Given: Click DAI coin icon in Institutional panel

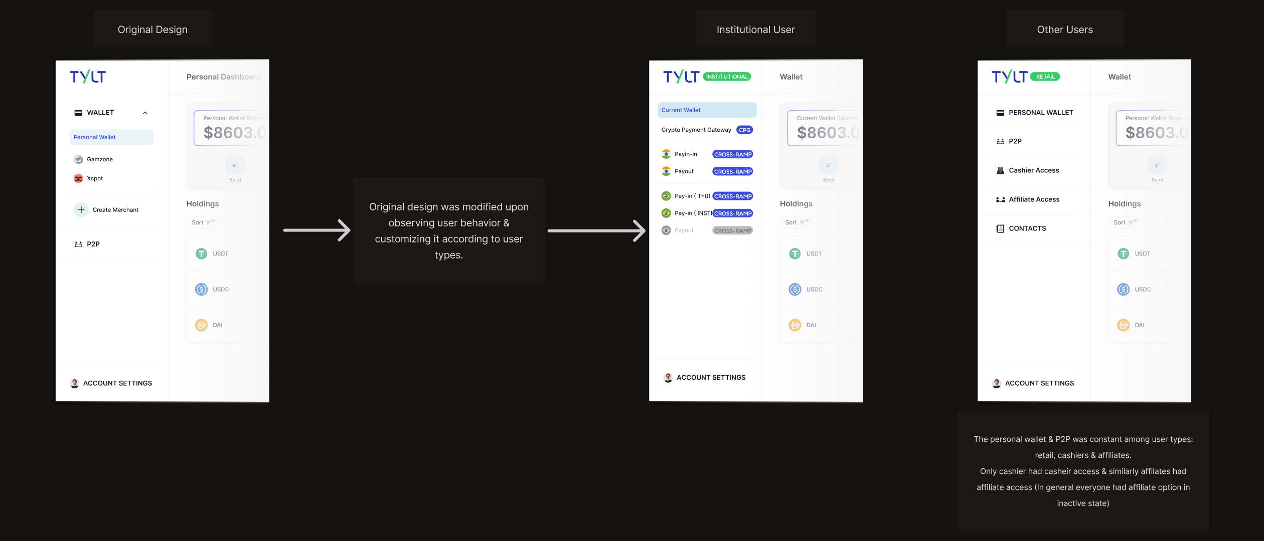Looking at the screenshot, I should point(795,325).
